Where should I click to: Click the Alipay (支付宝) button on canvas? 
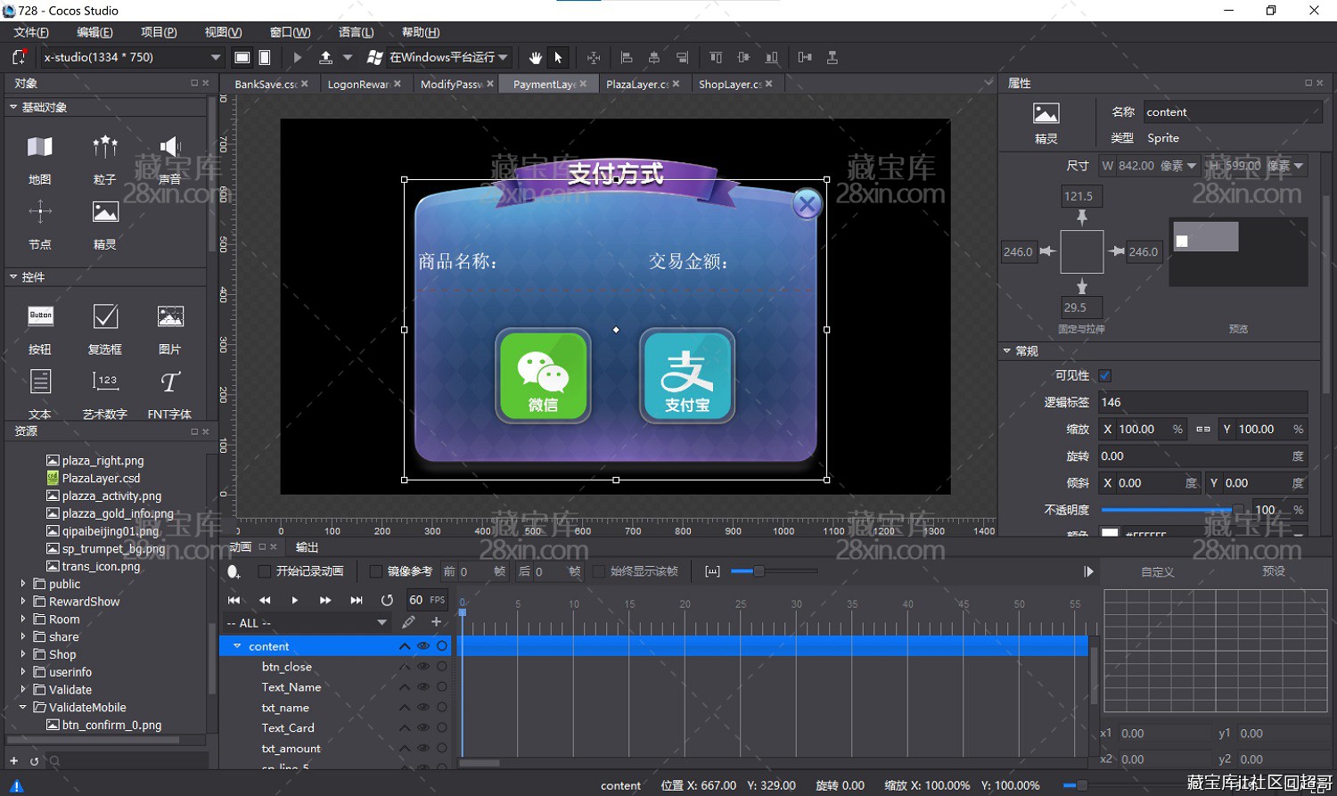point(687,375)
